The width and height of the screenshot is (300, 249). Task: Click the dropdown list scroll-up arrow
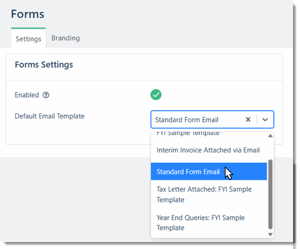click(270, 136)
